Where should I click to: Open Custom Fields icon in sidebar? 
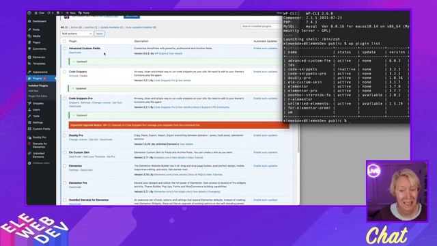click(x=29, y=129)
